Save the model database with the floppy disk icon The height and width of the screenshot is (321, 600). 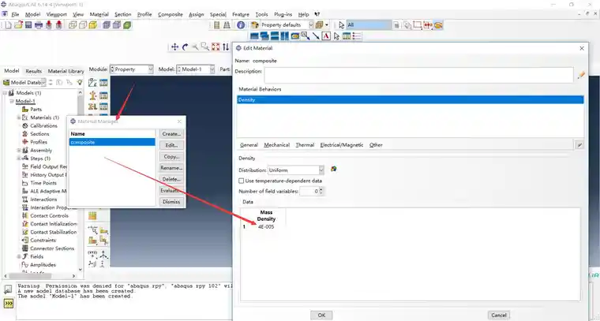click(28, 25)
